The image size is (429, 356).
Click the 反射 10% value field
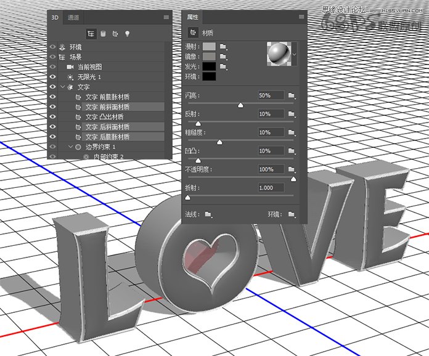[x=271, y=114]
